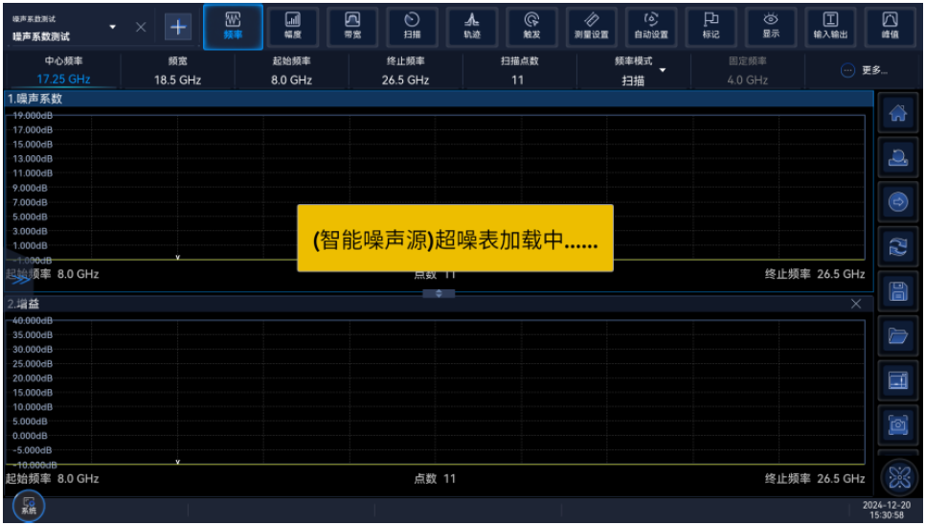Click the 中心频率 17.25 GHz field
Image resolution: width=925 pixels, height=525 pixels.
click(x=64, y=72)
